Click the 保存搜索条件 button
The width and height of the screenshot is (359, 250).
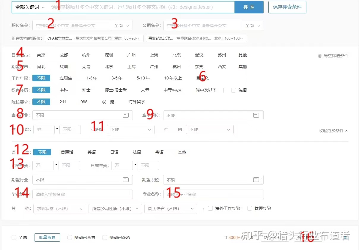click(287, 7)
